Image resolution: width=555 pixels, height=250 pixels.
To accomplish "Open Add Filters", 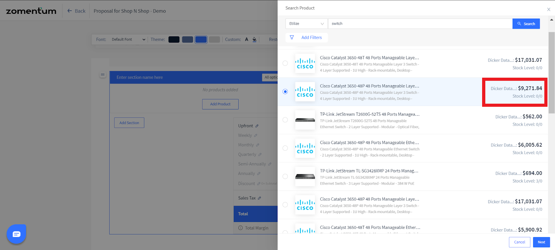I will 307,37.
